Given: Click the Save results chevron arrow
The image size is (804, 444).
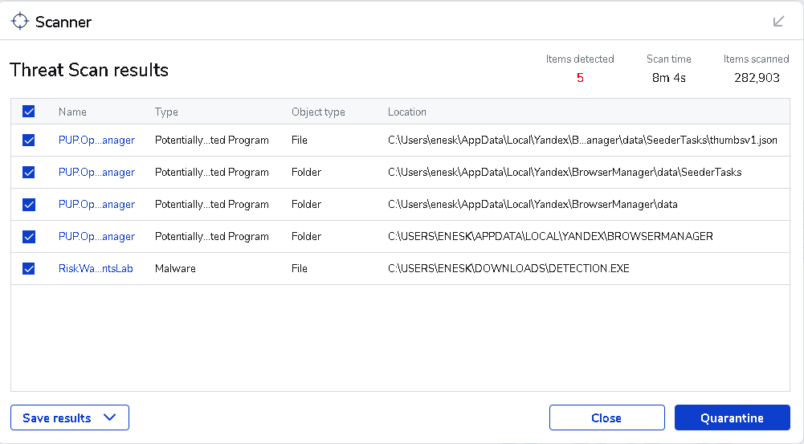Looking at the screenshot, I should [x=111, y=418].
